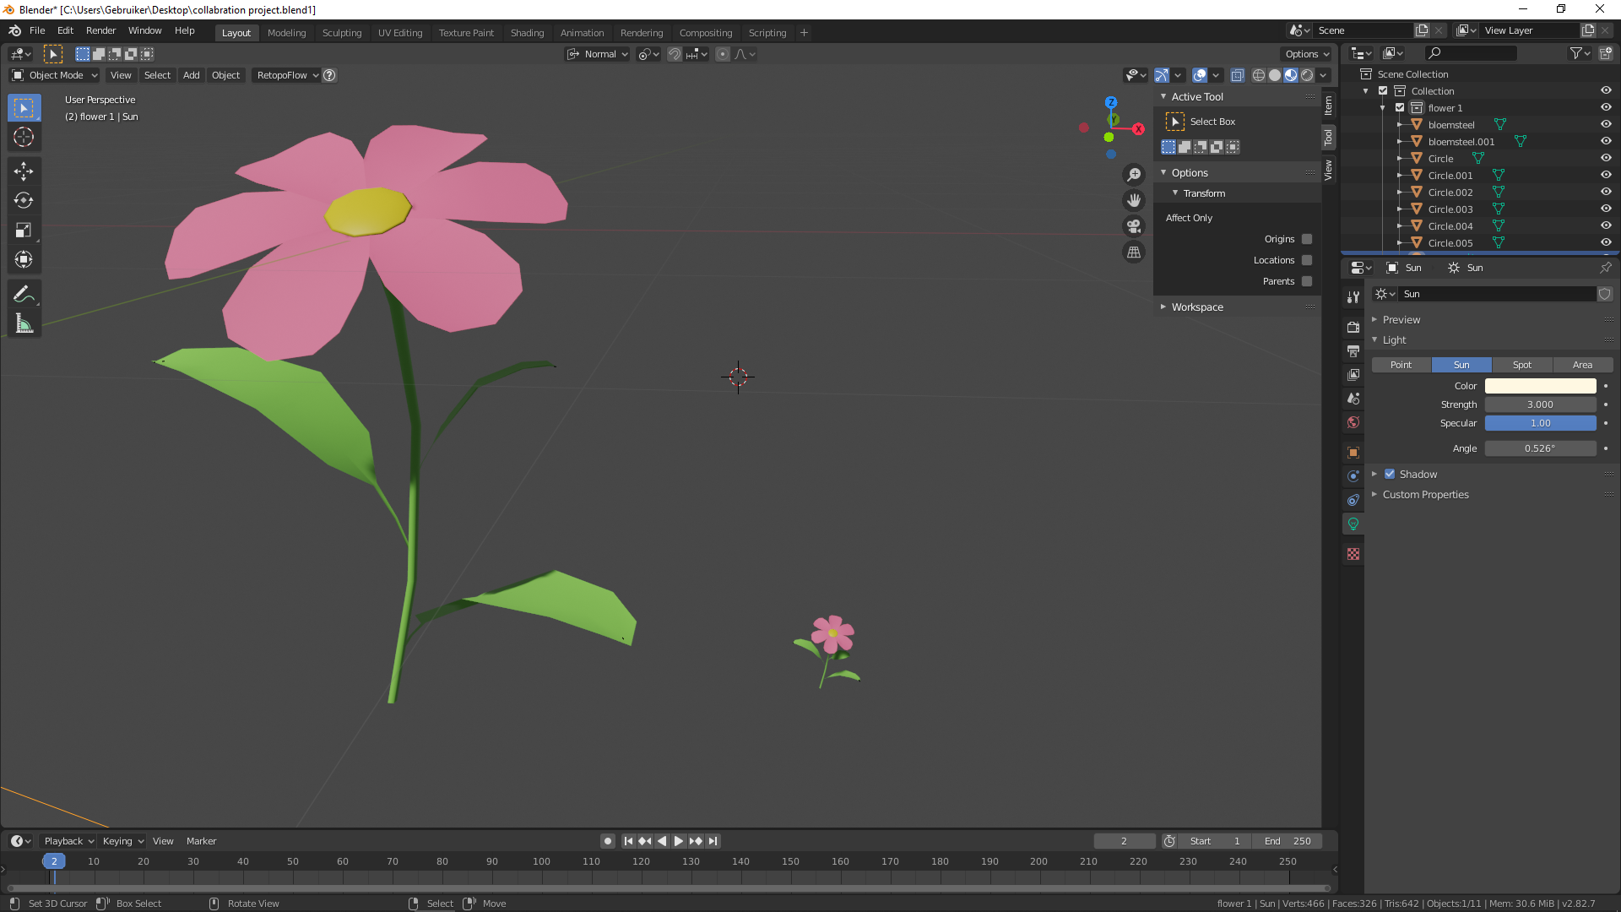Viewport: 1621px width, 912px height.
Task: Click the Play animation button
Action: 679,841
